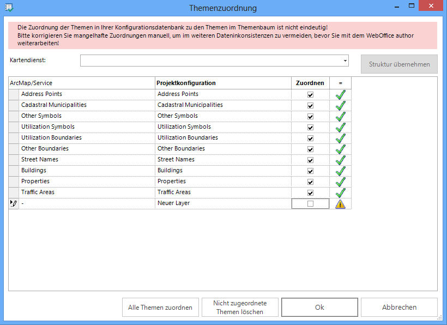Screen dimensions: 447x325
Task: Click the green checkmark in Buildings row
Action: point(340,171)
